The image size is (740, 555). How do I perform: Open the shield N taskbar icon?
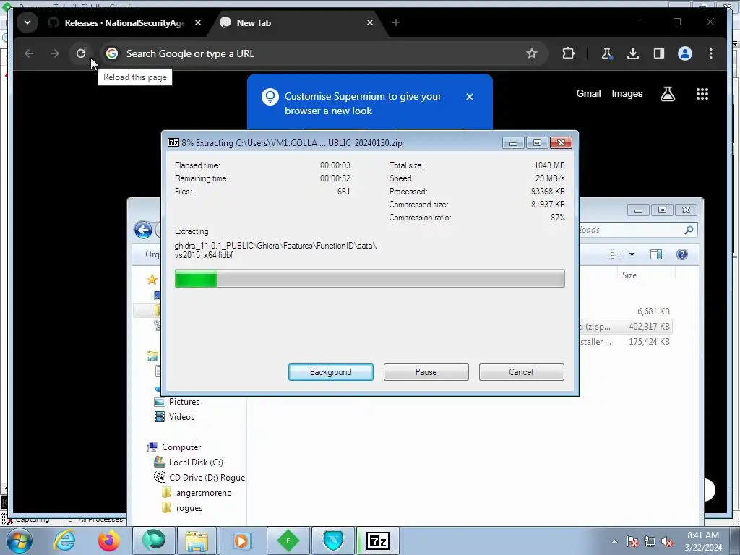click(x=333, y=541)
